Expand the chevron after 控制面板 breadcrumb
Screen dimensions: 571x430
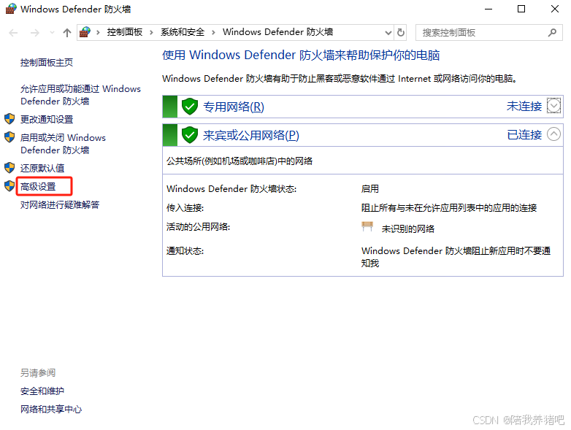click(x=151, y=32)
